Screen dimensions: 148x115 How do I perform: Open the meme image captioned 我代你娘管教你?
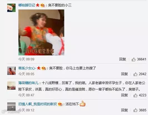coord(41,32)
